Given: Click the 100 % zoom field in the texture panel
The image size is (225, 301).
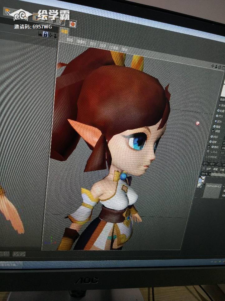Looking at the screenshot, I should [205, 174].
